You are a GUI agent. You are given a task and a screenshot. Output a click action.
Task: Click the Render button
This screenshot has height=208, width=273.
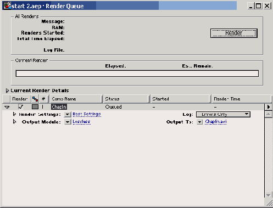(x=234, y=33)
